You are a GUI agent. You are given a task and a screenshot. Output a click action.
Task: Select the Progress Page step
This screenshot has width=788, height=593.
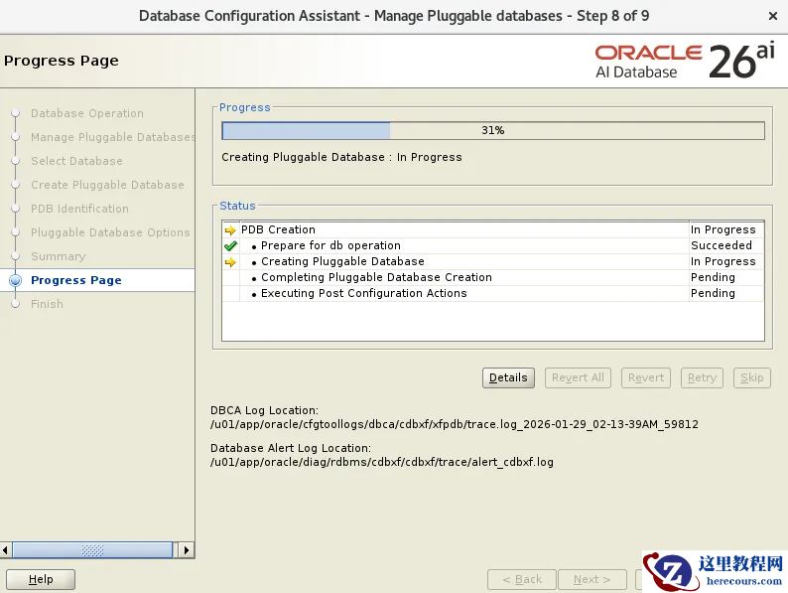[x=75, y=280]
